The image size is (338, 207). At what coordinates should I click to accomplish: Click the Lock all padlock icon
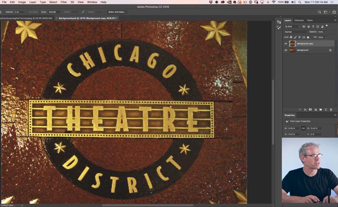pos(308,37)
